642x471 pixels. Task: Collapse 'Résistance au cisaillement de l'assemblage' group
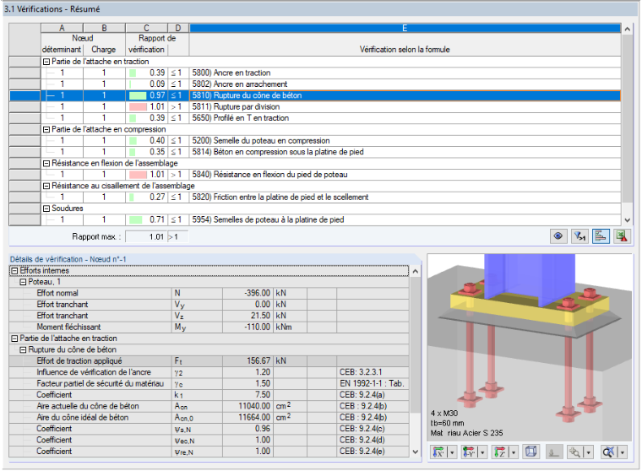click(x=46, y=186)
